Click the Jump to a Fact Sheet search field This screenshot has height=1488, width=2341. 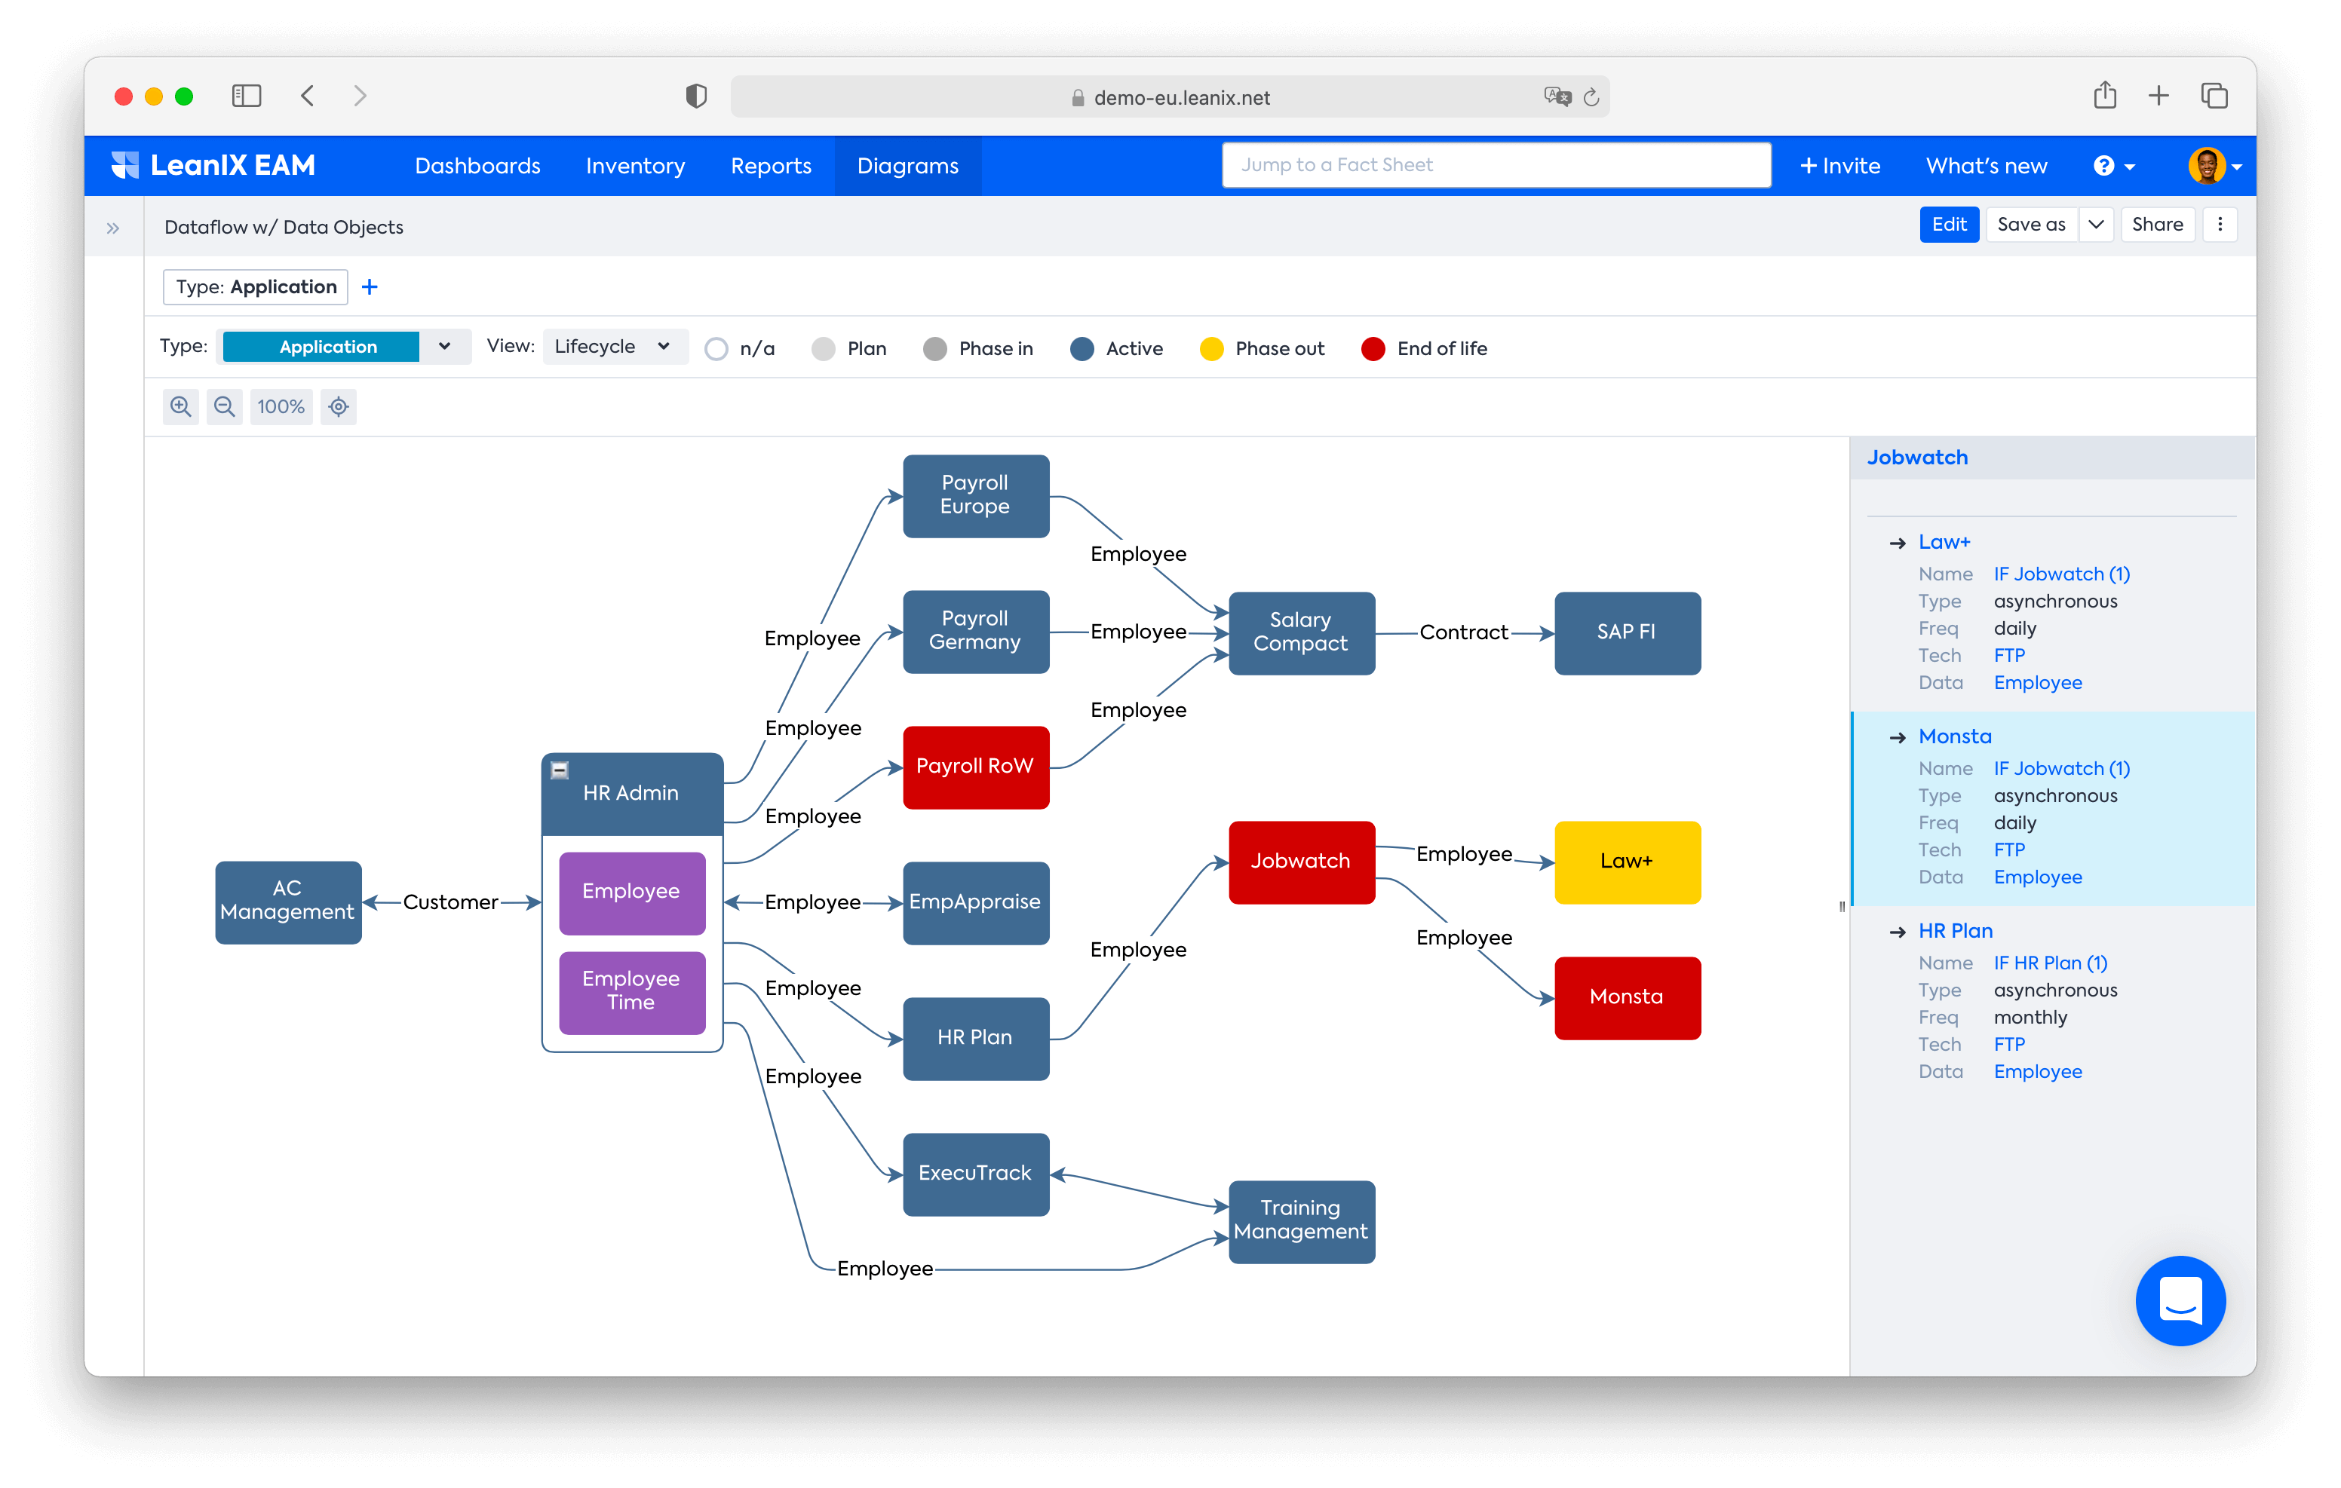point(1496,164)
